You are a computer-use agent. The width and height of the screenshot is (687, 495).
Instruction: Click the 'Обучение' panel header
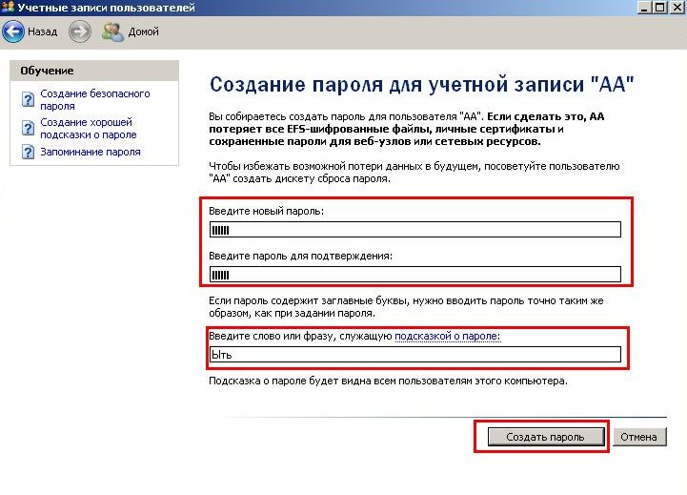pos(94,71)
